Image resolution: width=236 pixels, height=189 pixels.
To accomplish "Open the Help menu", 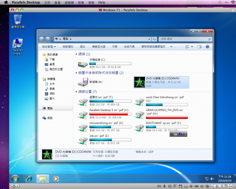I will coord(102,3).
